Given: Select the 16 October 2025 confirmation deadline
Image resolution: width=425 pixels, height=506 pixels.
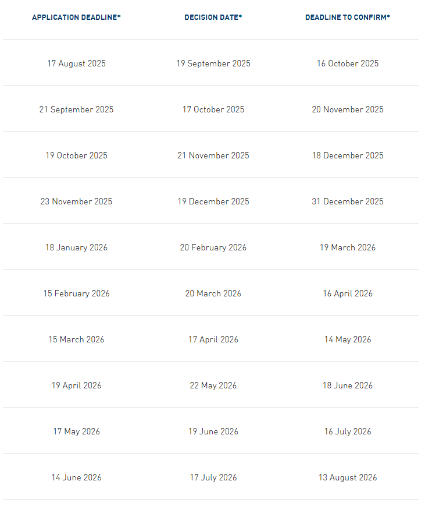Looking at the screenshot, I should (348, 63).
